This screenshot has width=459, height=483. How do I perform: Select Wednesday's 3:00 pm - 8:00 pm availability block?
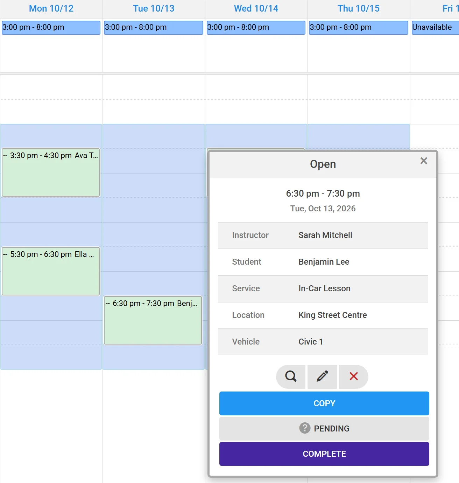pos(256,27)
